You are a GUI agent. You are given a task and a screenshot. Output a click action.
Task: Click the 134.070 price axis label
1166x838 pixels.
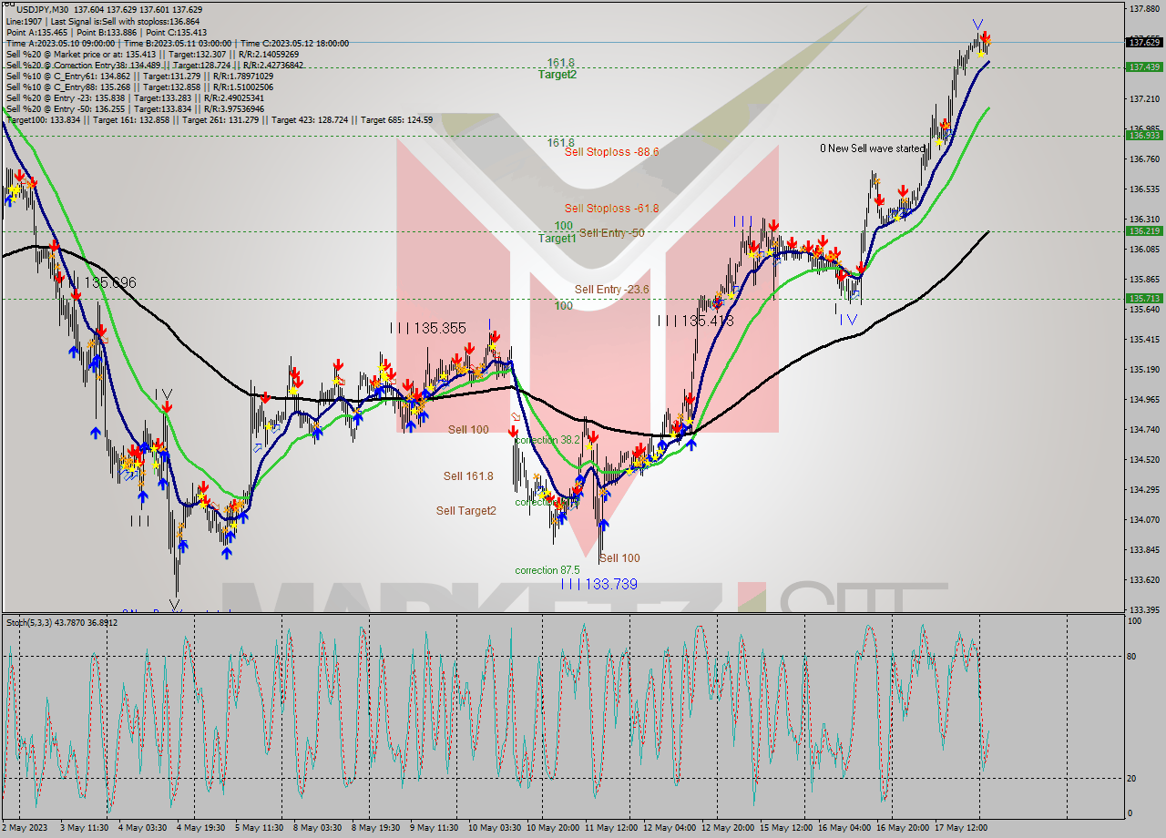point(1144,519)
